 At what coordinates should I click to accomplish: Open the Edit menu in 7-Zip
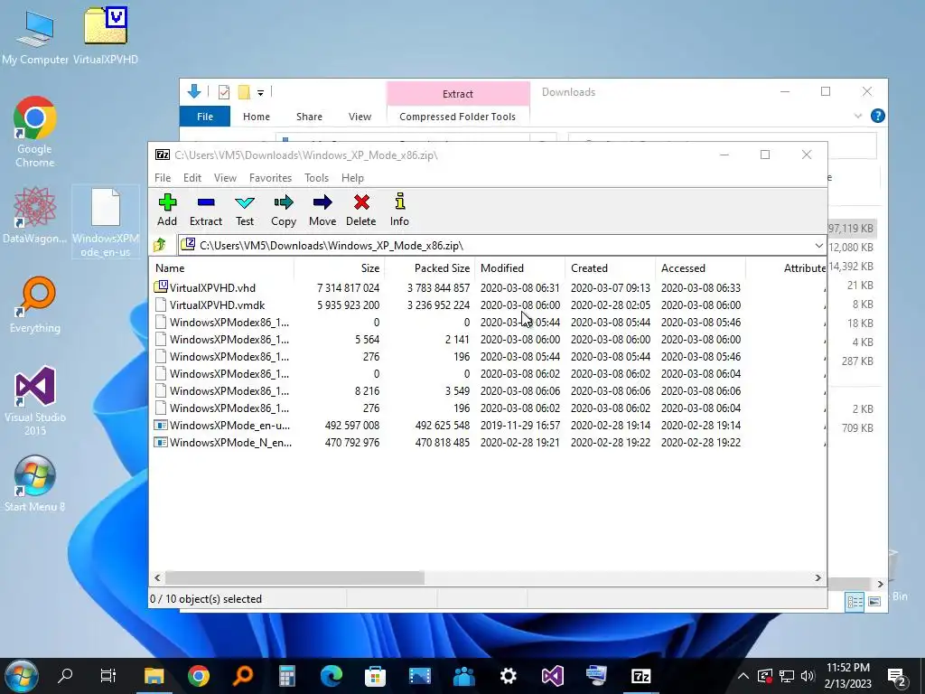[192, 178]
